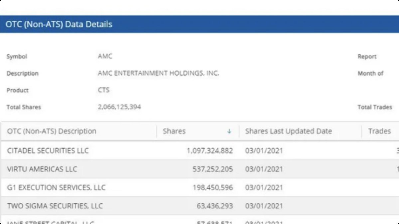Click the descending sort arrow on Shares column
The image size is (399, 224).
point(229,131)
